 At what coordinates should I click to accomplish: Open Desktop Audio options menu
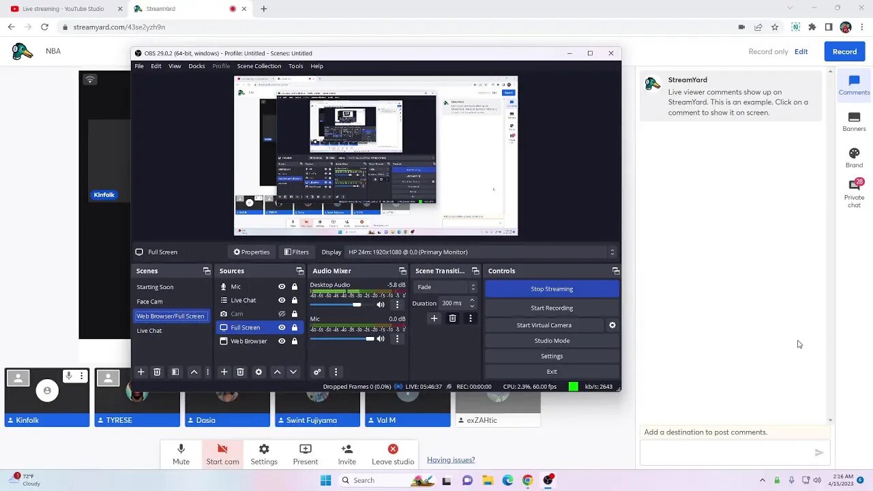click(x=398, y=304)
